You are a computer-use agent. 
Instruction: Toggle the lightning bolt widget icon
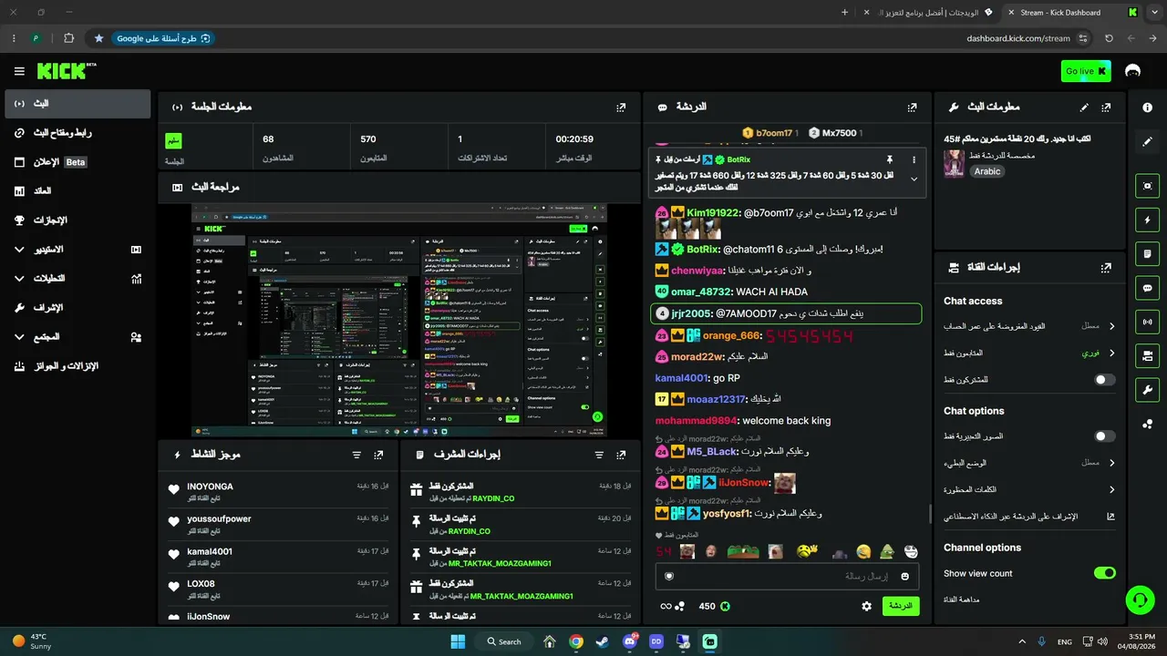tap(1147, 220)
